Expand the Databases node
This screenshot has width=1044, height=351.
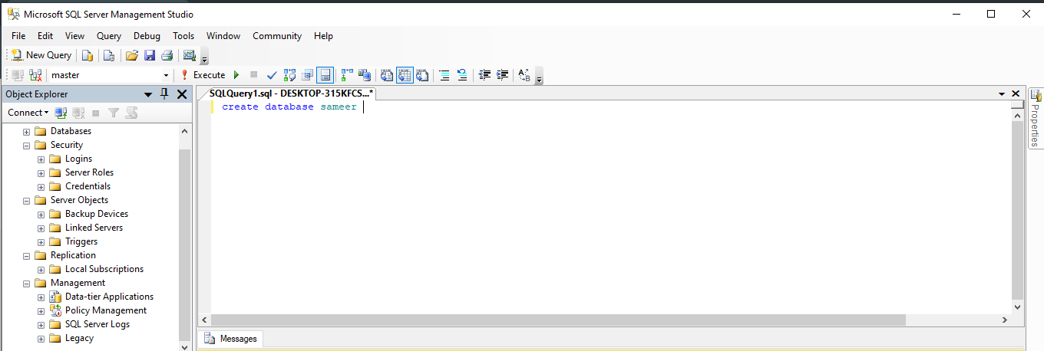coord(27,131)
